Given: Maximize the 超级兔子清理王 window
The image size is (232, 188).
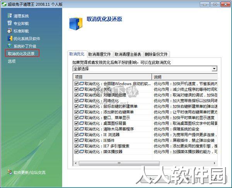Looking at the screenshot, I should pos(215,4).
